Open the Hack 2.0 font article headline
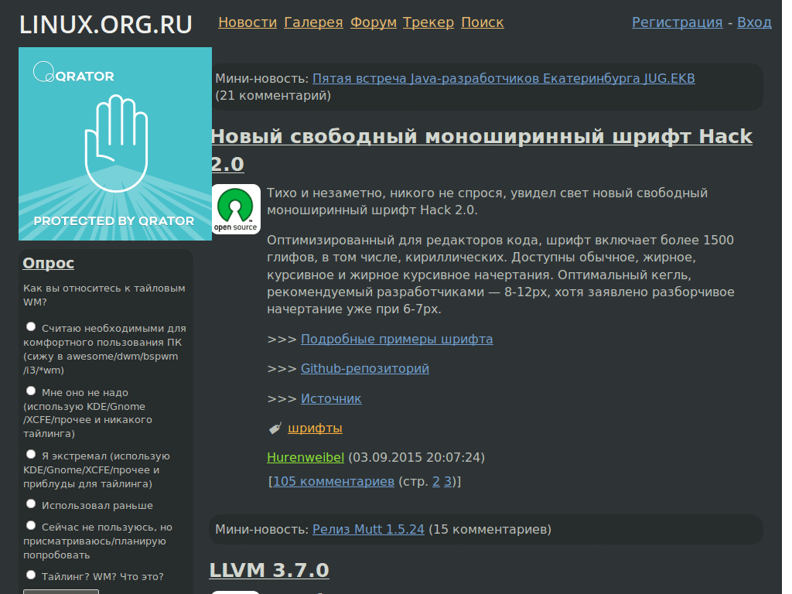The height and width of the screenshot is (594, 792). (481, 149)
